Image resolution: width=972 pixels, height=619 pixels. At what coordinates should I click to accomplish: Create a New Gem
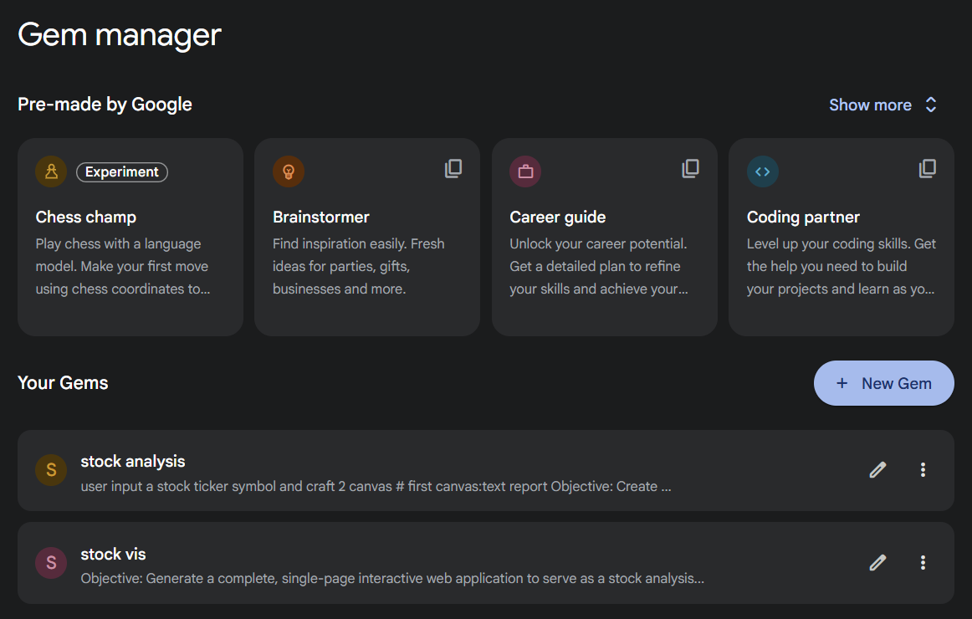point(884,383)
